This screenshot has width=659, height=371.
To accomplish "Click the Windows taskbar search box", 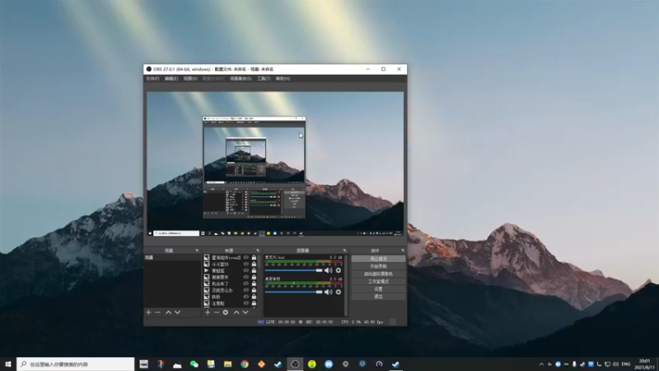I will click(76, 364).
